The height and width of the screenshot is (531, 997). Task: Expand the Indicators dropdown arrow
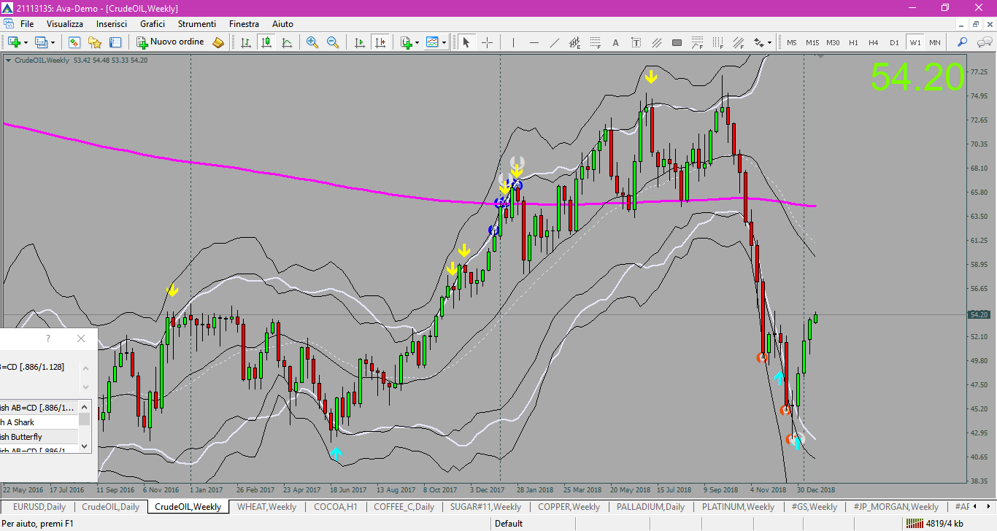tap(417, 42)
